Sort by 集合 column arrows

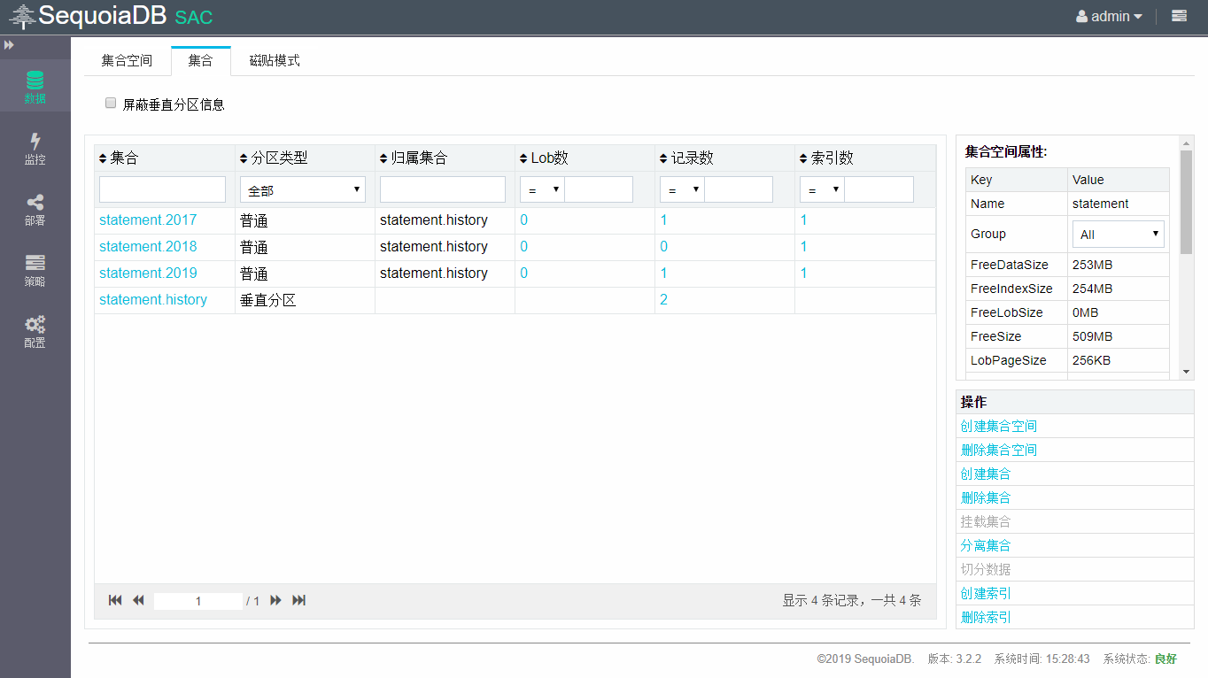click(x=103, y=158)
